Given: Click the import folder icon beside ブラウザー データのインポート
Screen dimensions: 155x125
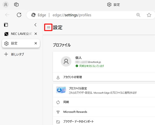Looking at the screenshot, I should tap(58, 122).
